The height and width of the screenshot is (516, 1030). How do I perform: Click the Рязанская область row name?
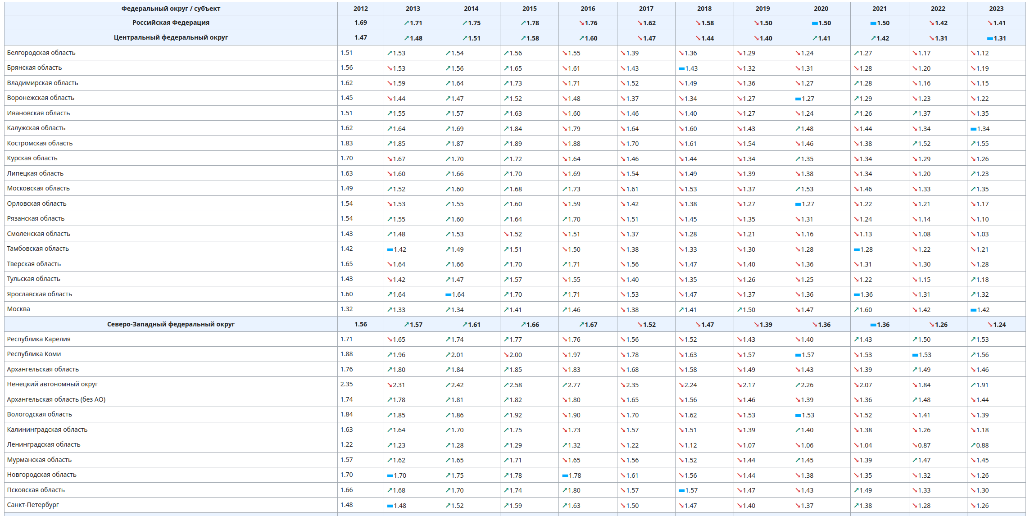pyautogui.click(x=36, y=218)
